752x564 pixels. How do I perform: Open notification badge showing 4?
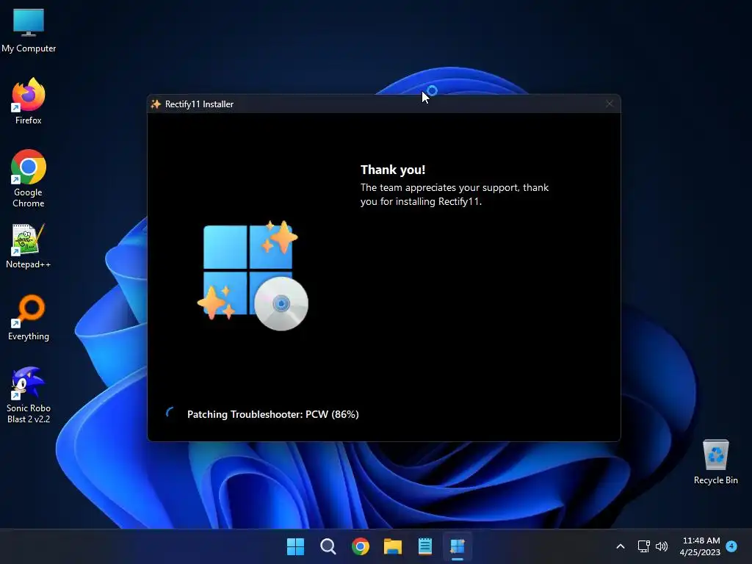pos(731,546)
